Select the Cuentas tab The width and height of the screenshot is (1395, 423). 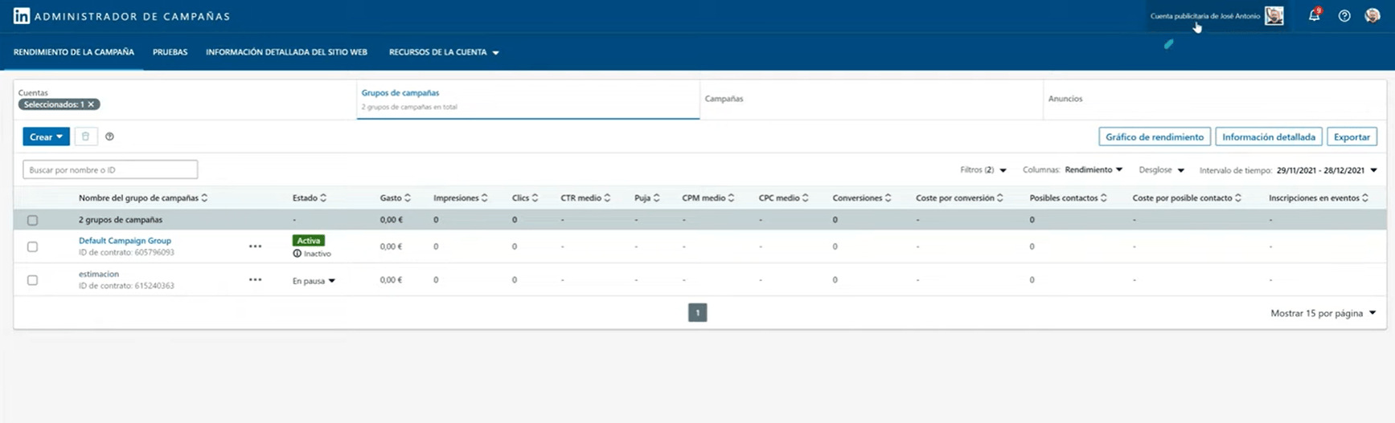[185, 99]
